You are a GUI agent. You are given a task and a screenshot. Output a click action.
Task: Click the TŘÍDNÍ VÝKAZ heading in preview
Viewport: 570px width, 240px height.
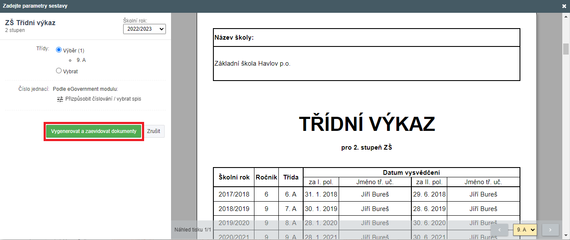[x=366, y=124]
